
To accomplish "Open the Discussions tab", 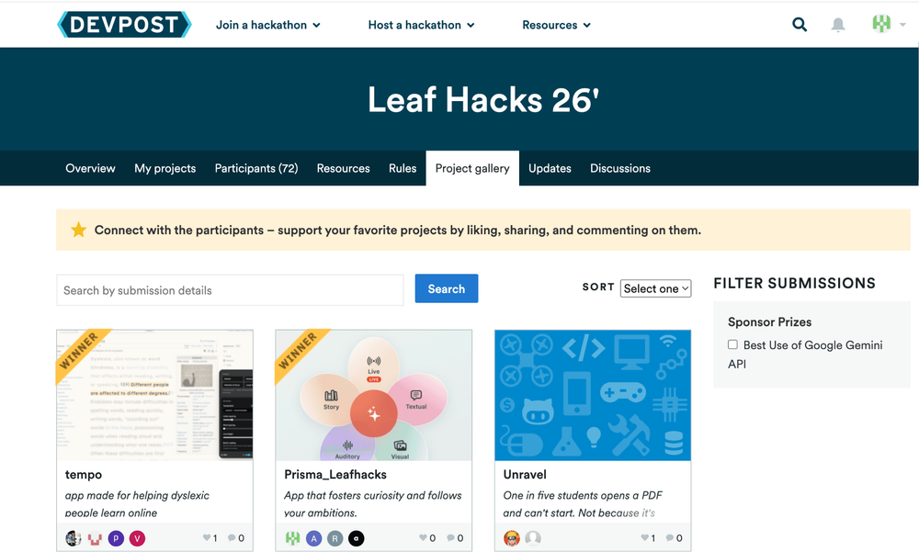I will [x=620, y=168].
